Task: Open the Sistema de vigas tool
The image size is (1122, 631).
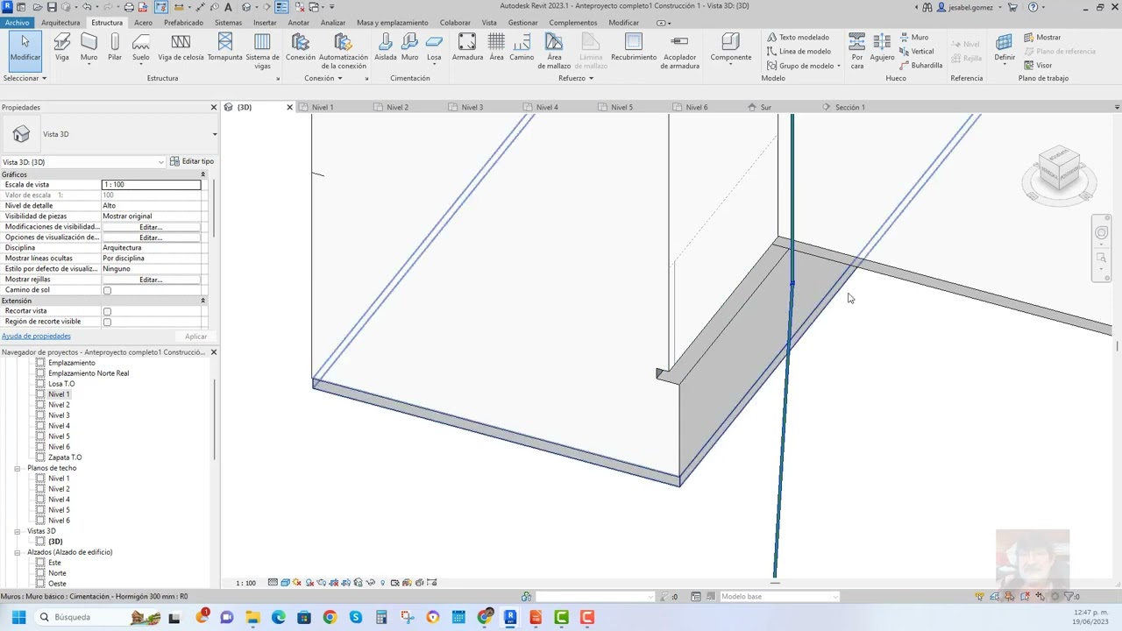Action: [263, 51]
